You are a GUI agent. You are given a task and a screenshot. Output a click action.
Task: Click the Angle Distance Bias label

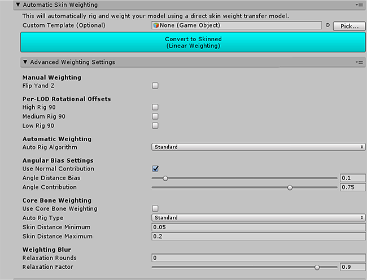pos(51,178)
